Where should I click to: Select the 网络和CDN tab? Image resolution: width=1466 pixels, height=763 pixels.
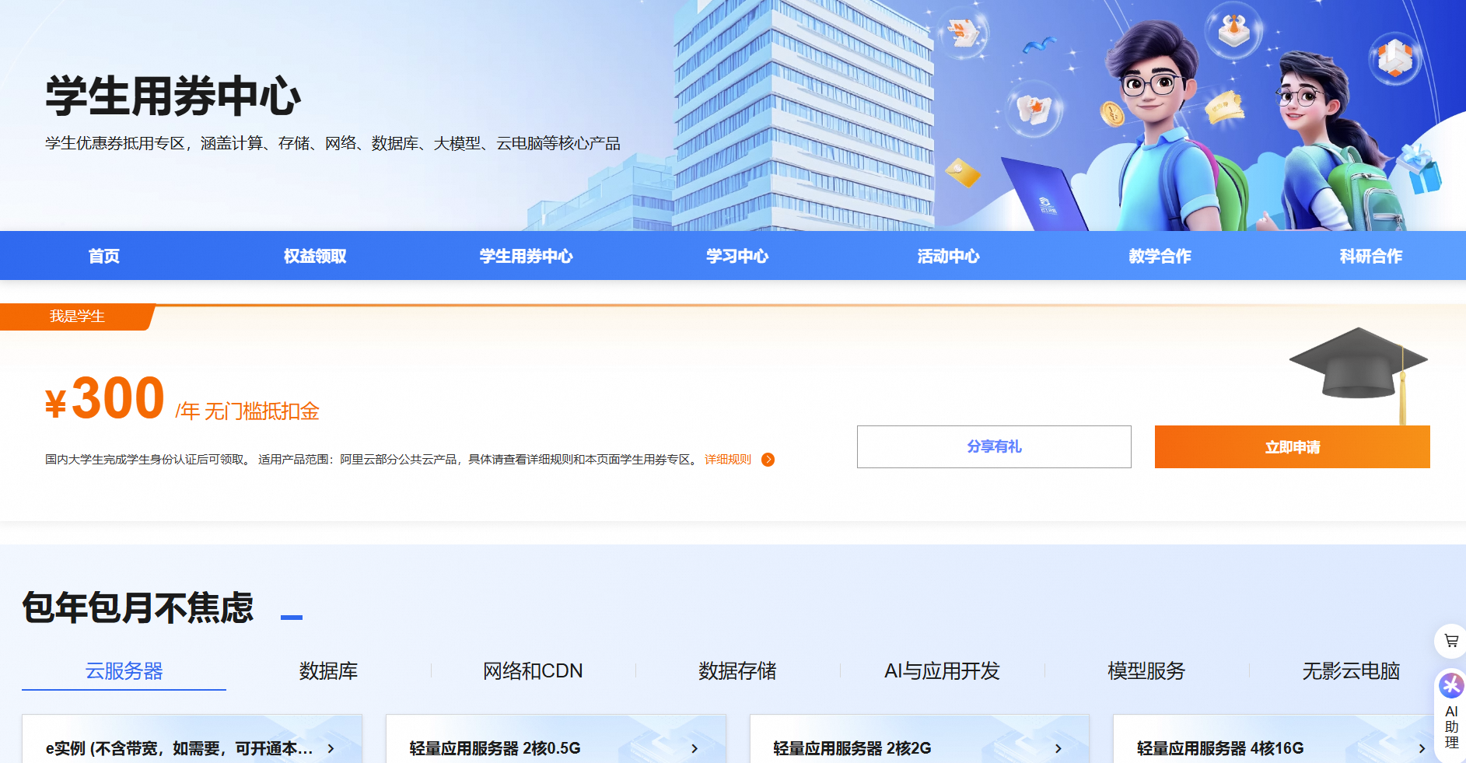[533, 670]
